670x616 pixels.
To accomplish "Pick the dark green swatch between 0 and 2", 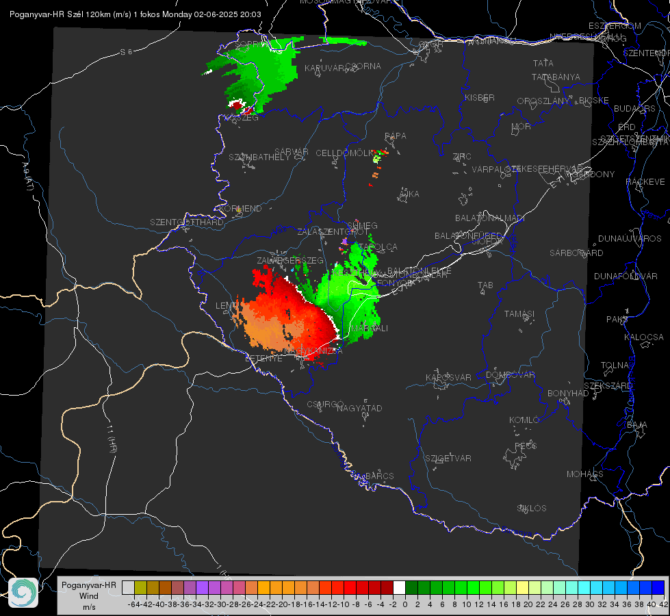I will coord(411,587).
